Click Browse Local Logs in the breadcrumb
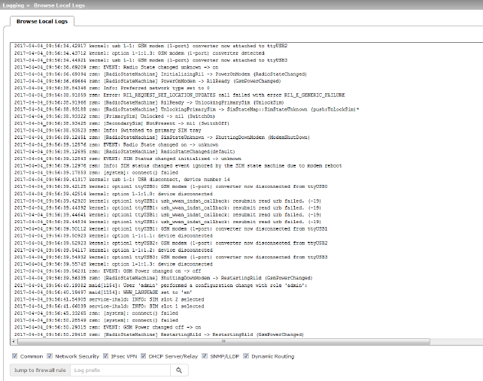The width and height of the screenshot is (483, 381). coord(59,5)
